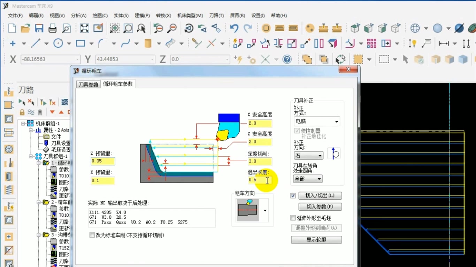Click the 补正方向 tool direction icon
This screenshot has height=267, width=476.
[334, 153]
